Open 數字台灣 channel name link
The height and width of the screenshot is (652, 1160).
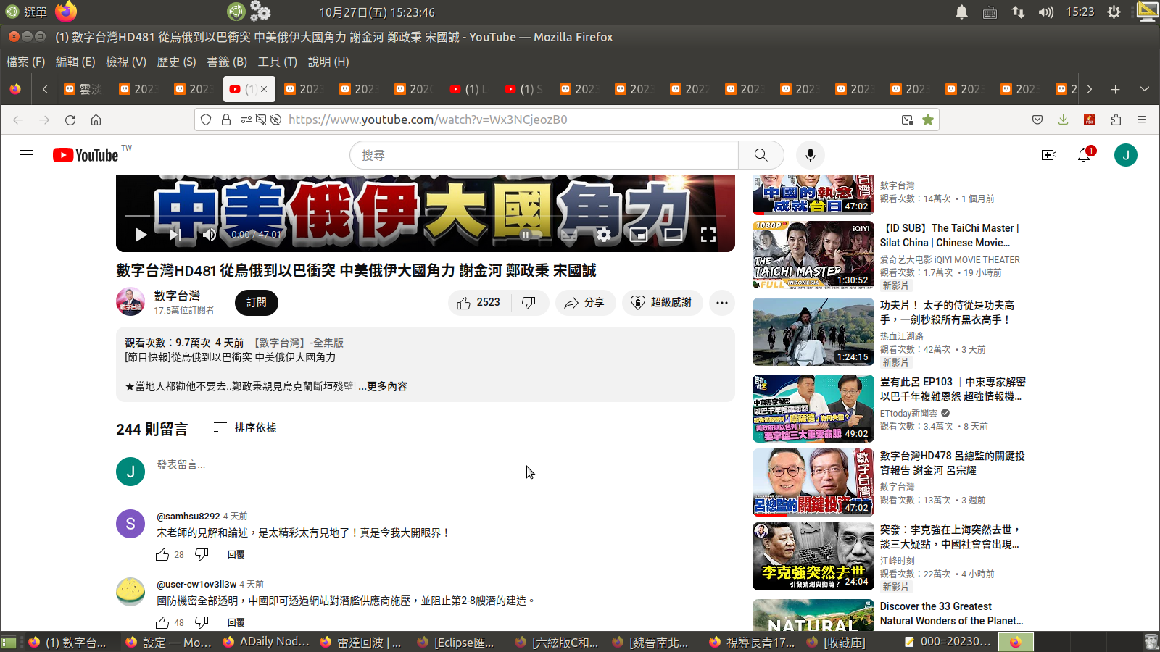[x=177, y=296]
